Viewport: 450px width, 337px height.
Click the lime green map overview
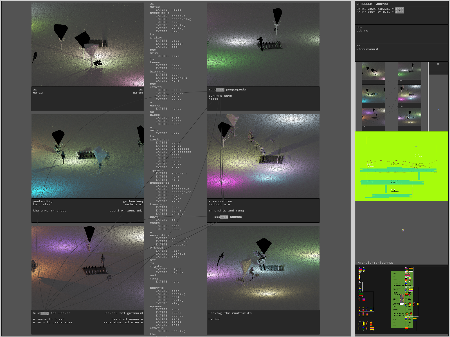(402, 166)
